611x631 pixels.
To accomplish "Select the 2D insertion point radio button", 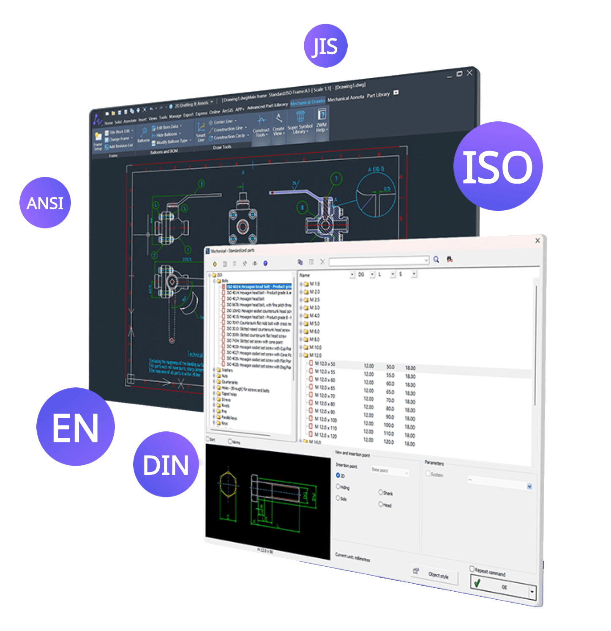I will tap(338, 475).
